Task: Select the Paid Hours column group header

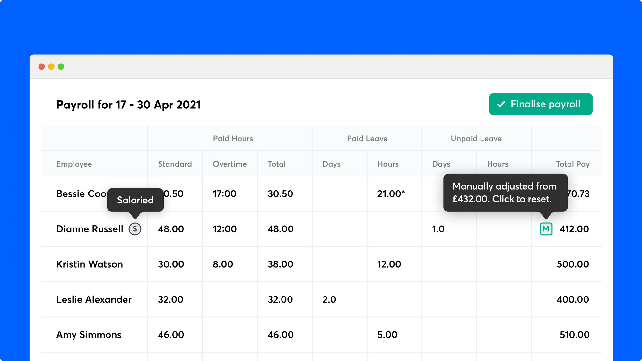Action: click(x=233, y=138)
